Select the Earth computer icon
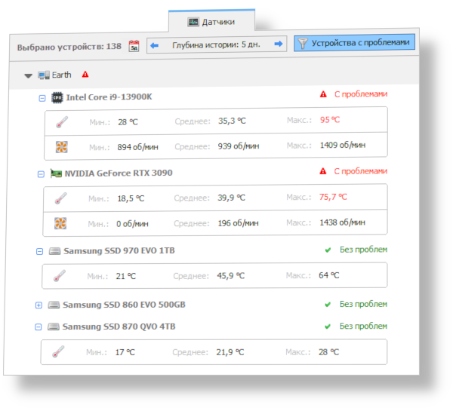 click(x=44, y=75)
